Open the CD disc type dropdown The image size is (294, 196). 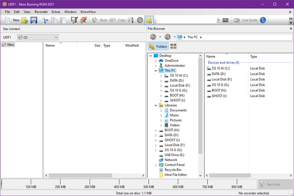(x=38, y=37)
